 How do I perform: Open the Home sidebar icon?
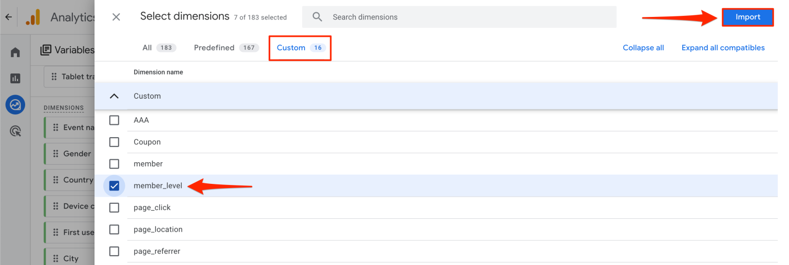(15, 52)
